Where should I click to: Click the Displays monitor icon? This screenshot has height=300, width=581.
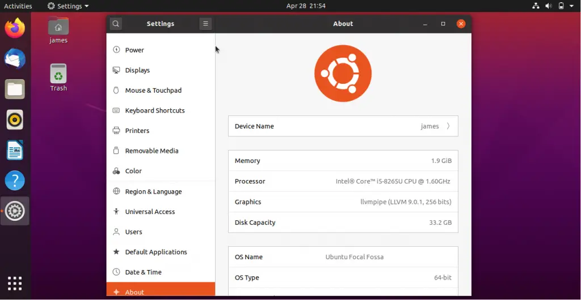(x=116, y=70)
